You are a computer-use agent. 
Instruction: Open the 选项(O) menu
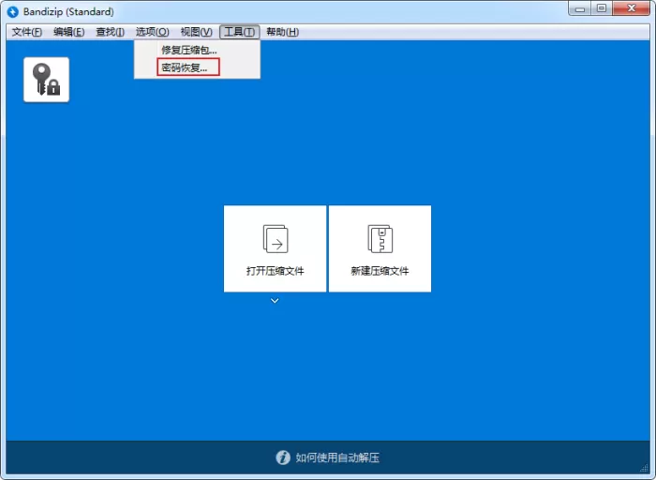coord(152,32)
